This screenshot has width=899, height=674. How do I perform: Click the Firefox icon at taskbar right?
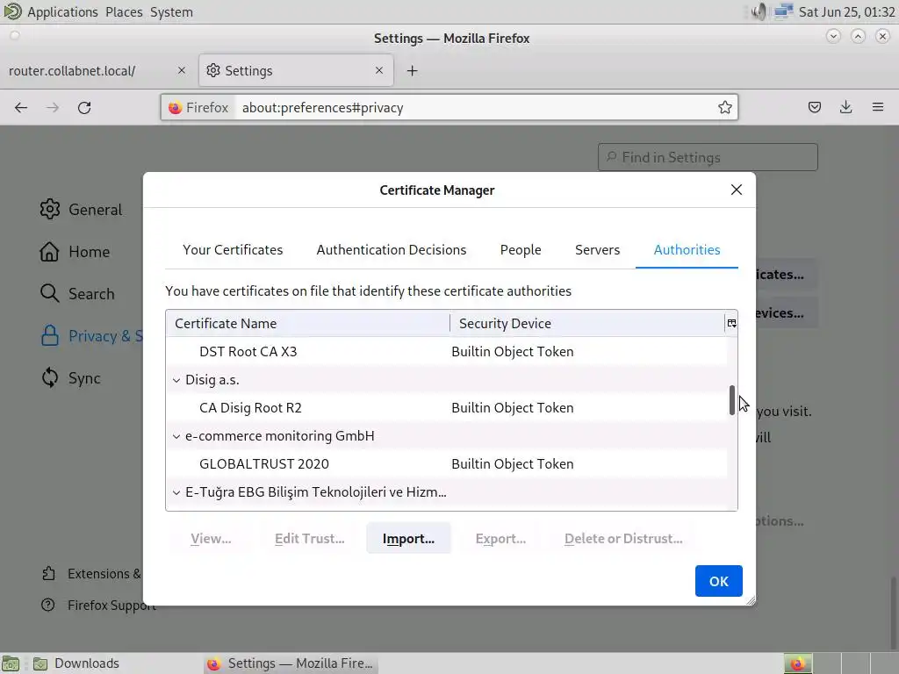tap(797, 663)
